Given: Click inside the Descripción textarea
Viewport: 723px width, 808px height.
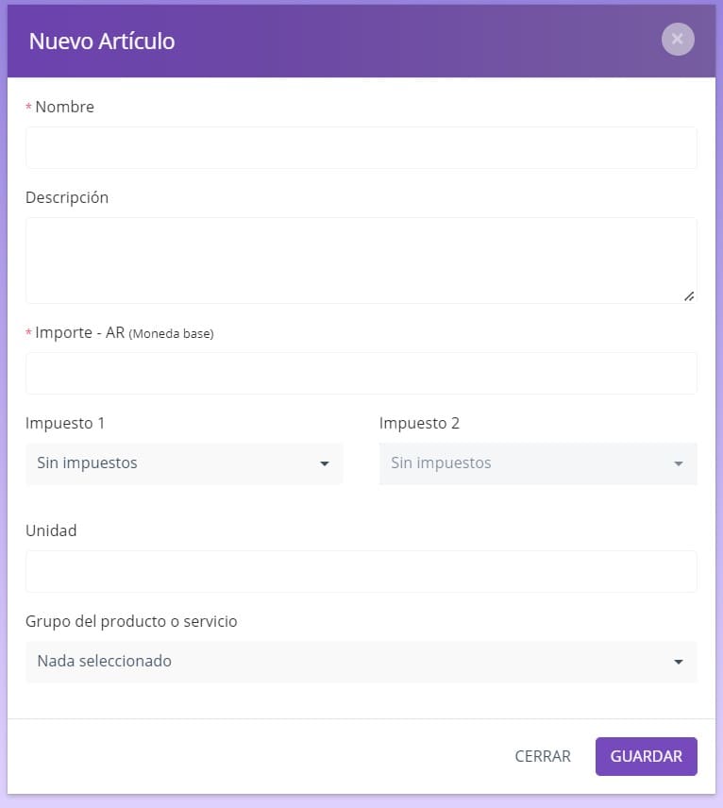Looking at the screenshot, I should (x=361, y=261).
